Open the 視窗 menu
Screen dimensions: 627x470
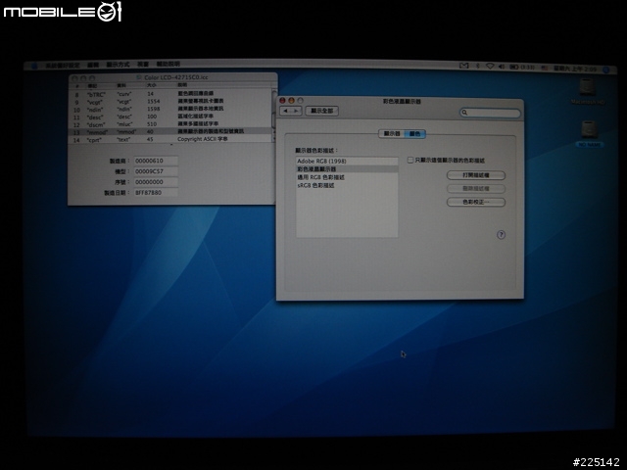click(143, 64)
